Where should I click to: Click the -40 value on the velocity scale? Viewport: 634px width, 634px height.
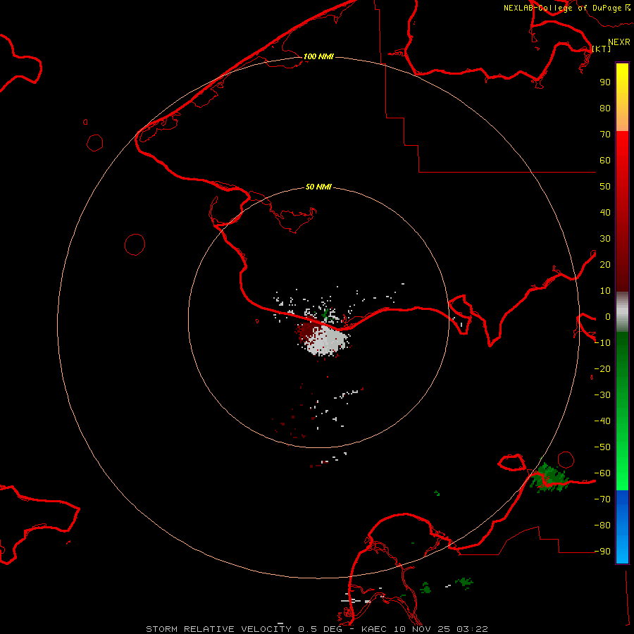pos(602,421)
